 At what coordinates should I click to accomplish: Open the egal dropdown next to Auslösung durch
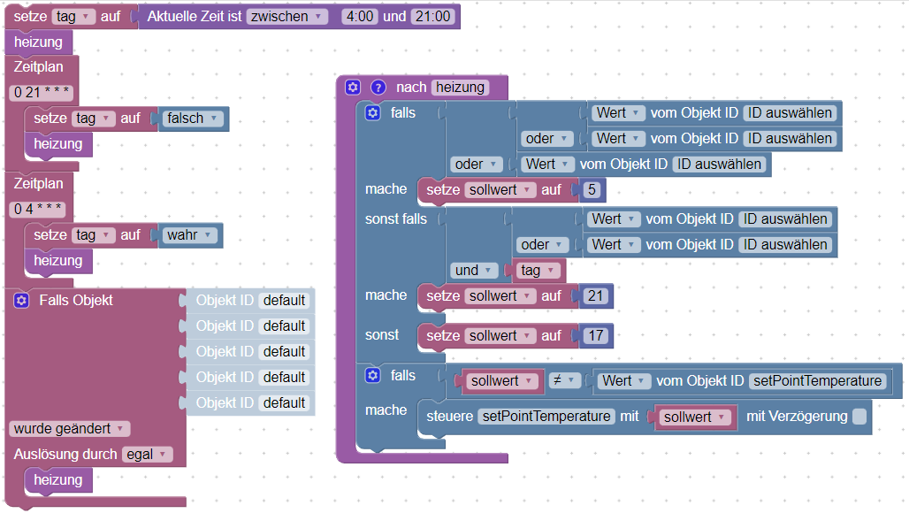148,454
